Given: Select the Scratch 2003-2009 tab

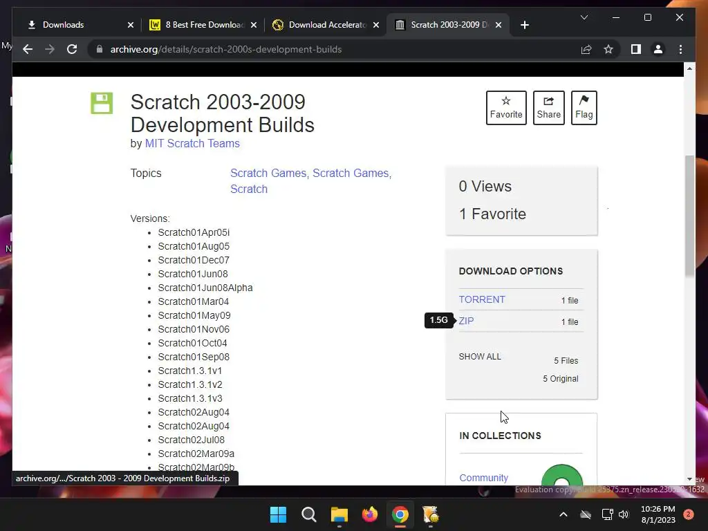Looking at the screenshot, I should [448, 25].
